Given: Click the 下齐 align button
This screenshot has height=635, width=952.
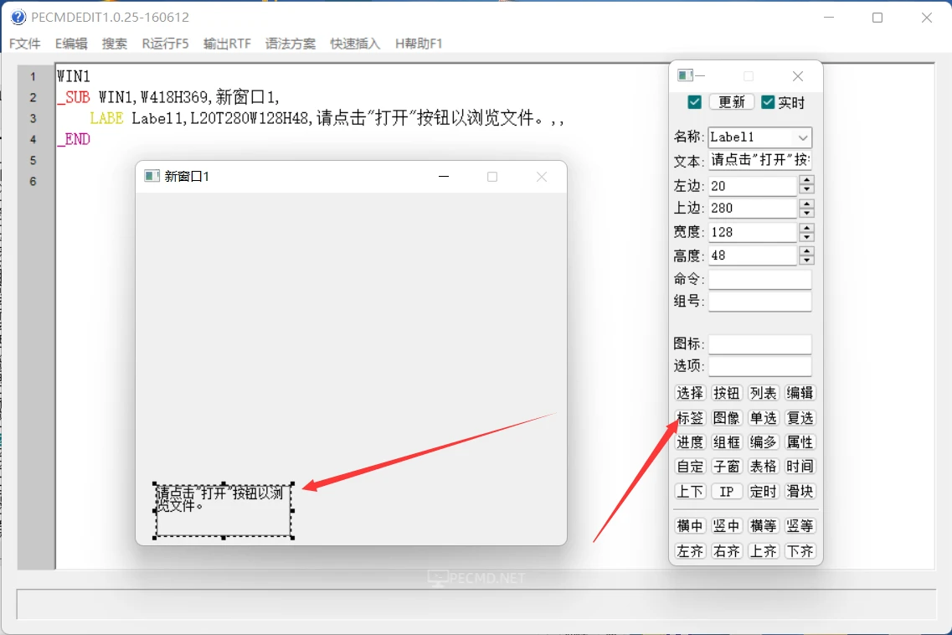Looking at the screenshot, I should (800, 551).
